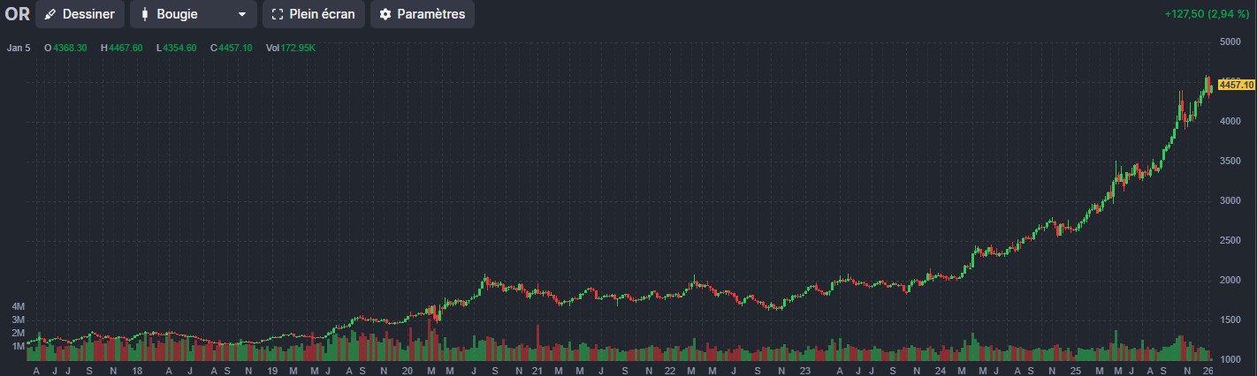This screenshot has width=1257, height=376.
Task: Click the pencil icon on Dessiner
Action: (x=50, y=15)
